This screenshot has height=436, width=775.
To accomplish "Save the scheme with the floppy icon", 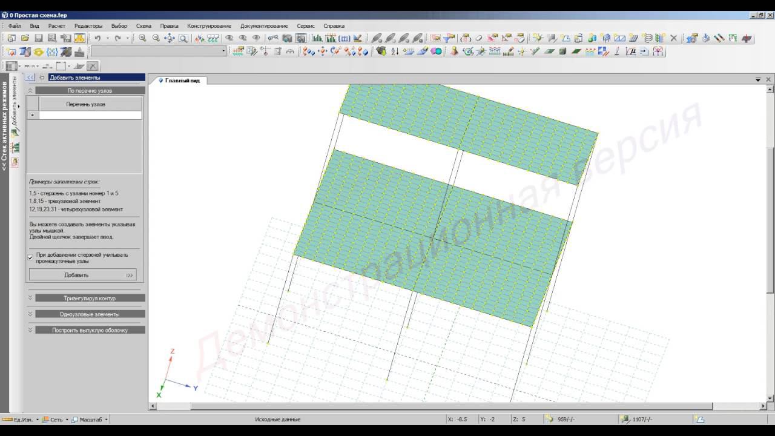I will tap(38, 38).
